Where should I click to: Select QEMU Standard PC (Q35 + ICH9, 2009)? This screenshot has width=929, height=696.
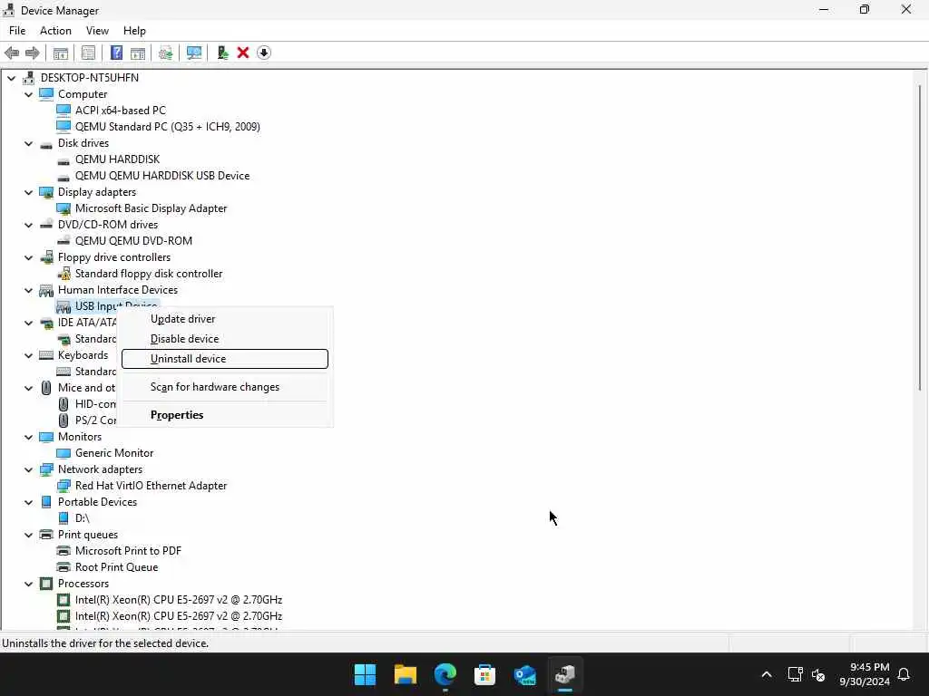coord(168,127)
